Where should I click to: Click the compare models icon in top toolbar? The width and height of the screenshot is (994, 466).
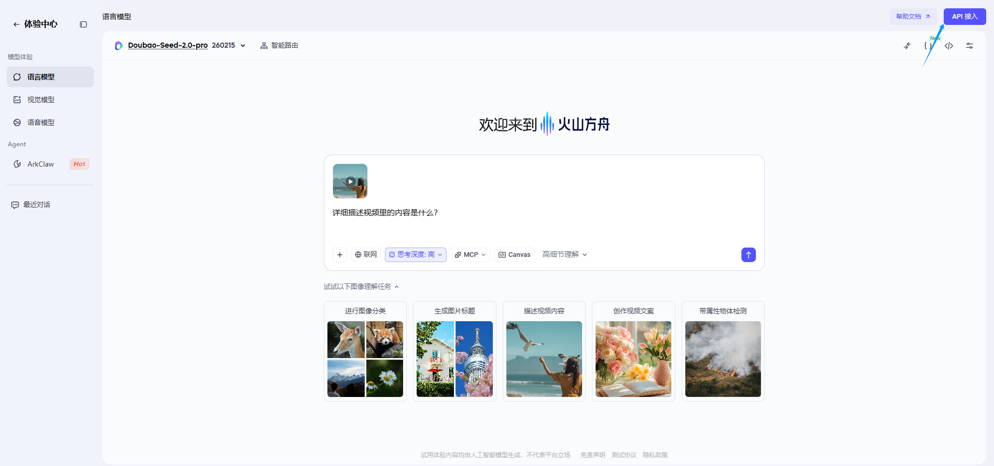click(x=907, y=46)
